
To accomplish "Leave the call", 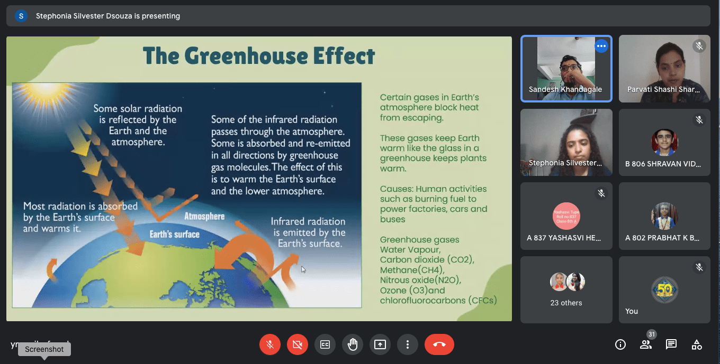I will (x=439, y=344).
